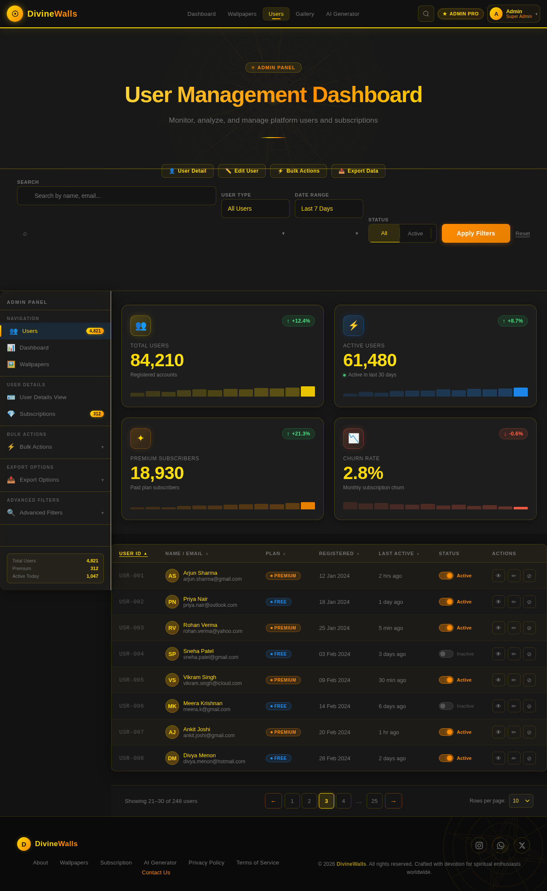Open the WhatsApp footer icon
The height and width of the screenshot is (891, 547).
(500, 845)
